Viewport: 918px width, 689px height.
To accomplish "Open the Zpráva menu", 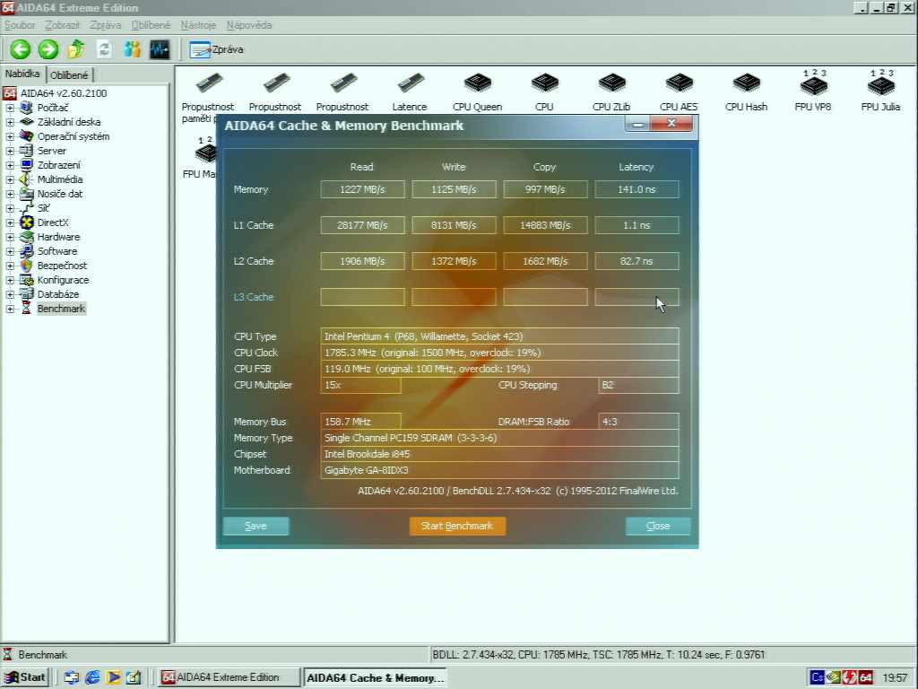I will [106, 25].
